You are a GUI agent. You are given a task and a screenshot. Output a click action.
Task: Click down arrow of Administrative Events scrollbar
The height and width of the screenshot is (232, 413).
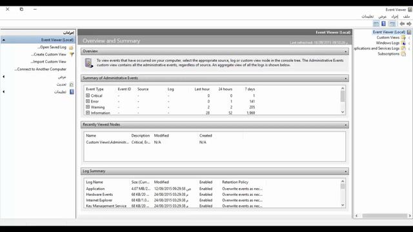[x=343, y=112]
